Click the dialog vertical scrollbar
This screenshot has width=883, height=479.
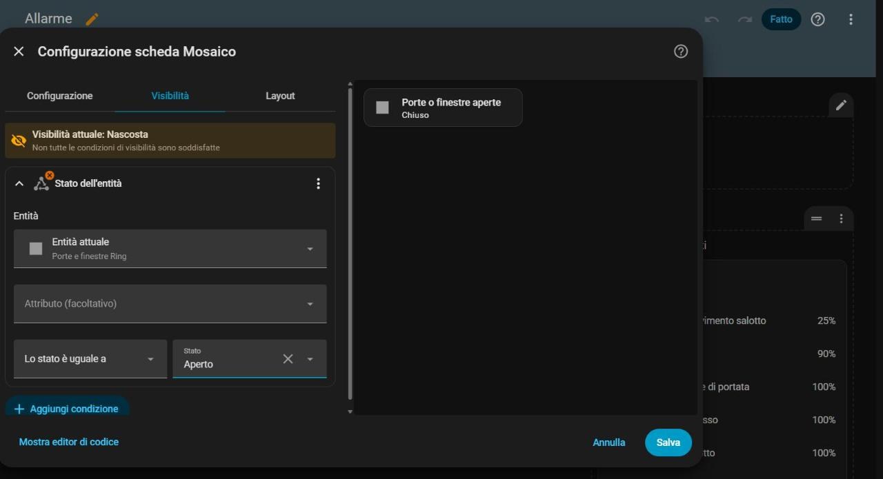coord(350,244)
